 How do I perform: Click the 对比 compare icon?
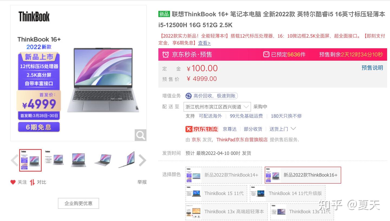(32, 182)
